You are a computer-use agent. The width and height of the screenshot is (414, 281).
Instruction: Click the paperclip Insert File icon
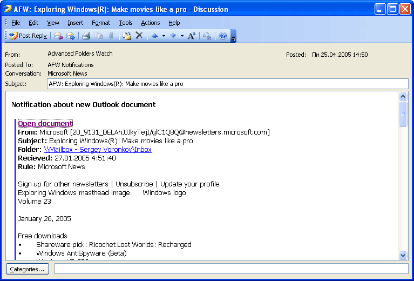pyautogui.click(x=111, y=36)
